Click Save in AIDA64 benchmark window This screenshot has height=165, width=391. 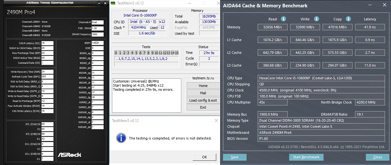[234, 157]
